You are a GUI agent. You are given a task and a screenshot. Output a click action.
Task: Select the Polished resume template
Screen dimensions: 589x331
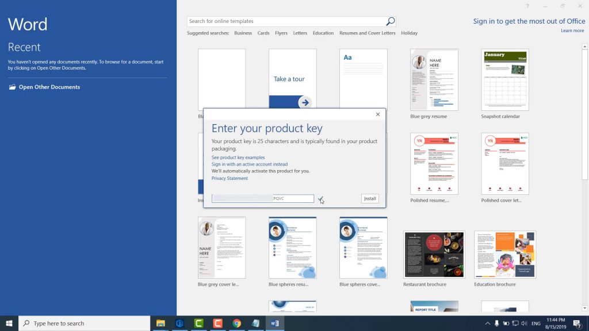point(434,164)
